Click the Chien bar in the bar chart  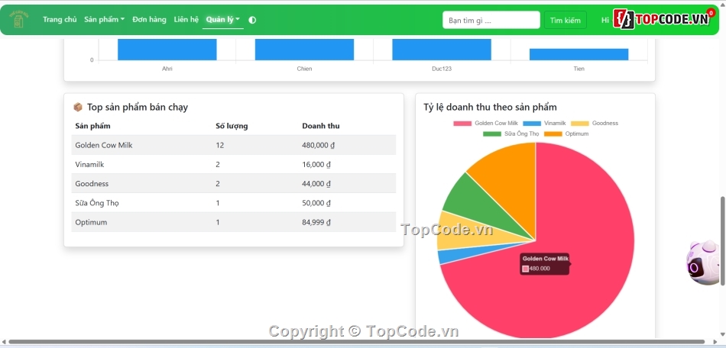304,49
